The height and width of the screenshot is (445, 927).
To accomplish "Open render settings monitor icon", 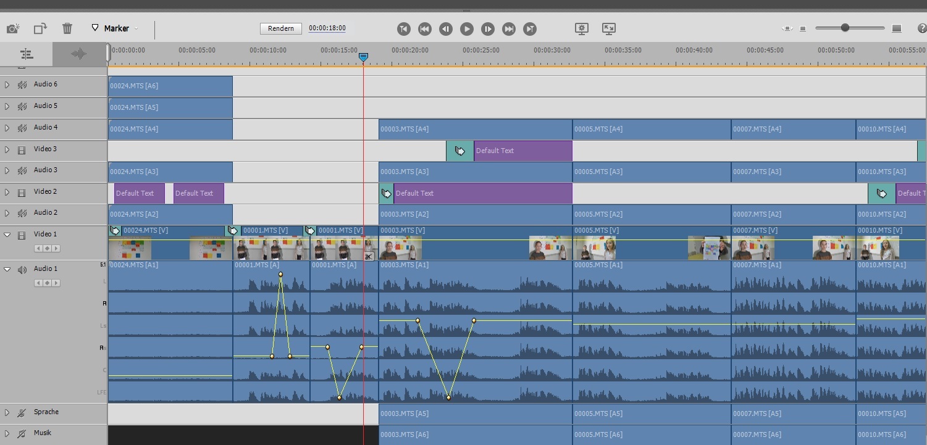I will pyautogui.click(x=581, y=28).
